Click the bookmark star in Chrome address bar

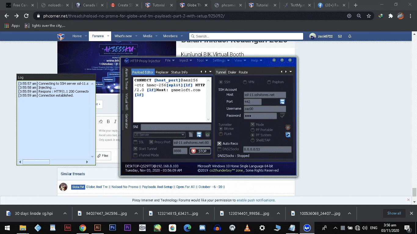369,16
